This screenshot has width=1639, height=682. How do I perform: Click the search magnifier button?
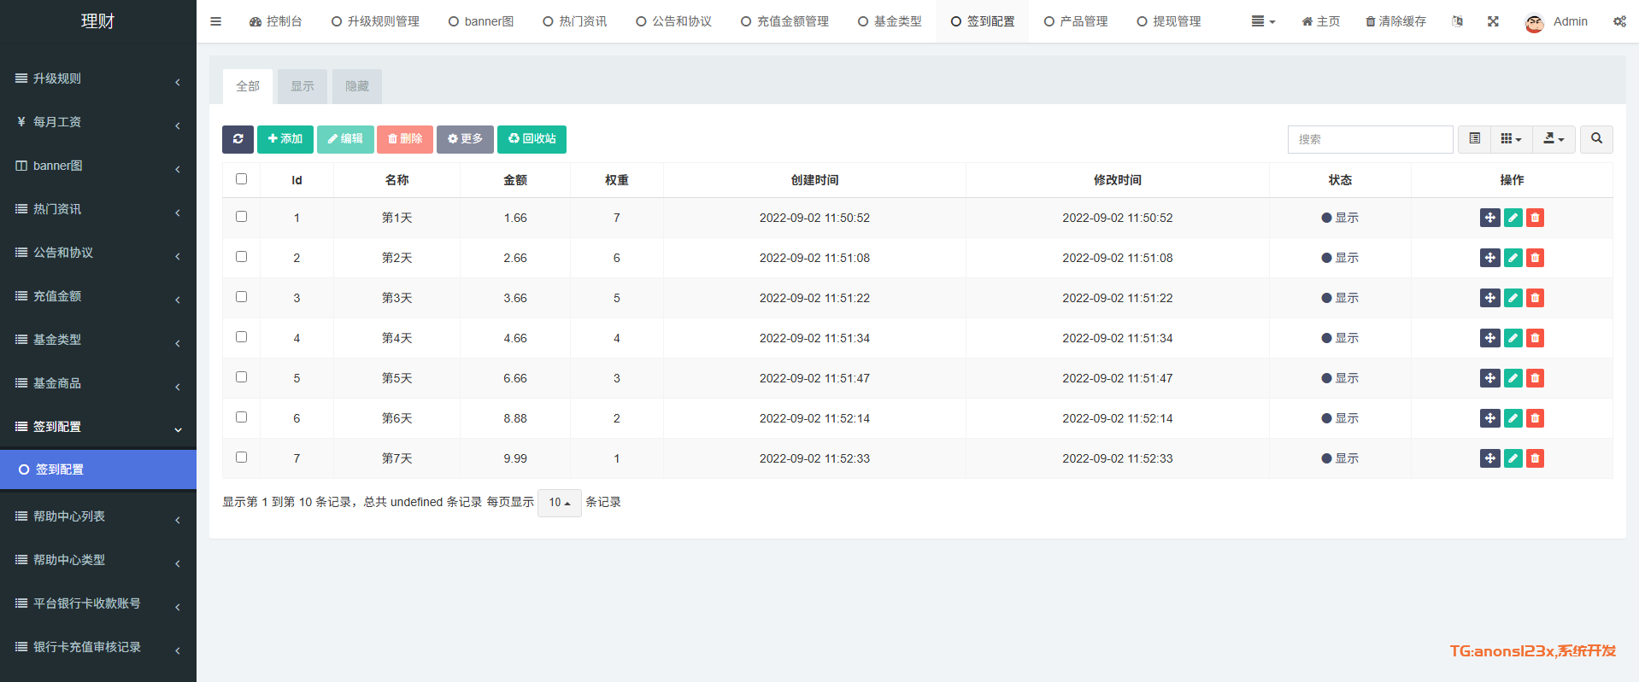click(x=1596, y=139)
